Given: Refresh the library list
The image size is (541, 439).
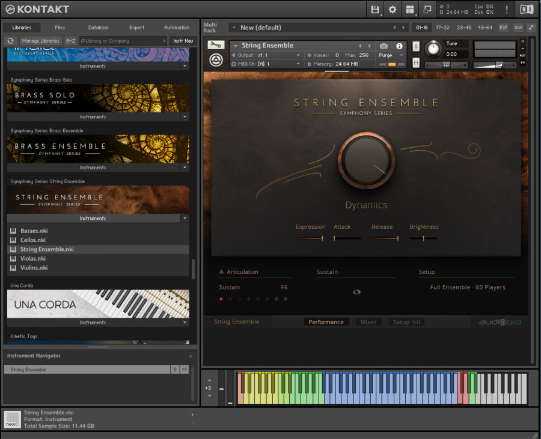Looking at the screenshot, I should coord(10,41).
